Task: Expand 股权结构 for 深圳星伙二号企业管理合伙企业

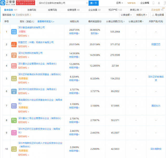Action: pyautogui.click(x=23, y=122)
